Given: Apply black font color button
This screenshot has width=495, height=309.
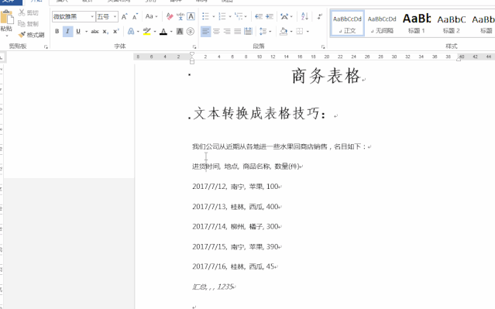Looking at the screenshot, I should tap(163, 31).
